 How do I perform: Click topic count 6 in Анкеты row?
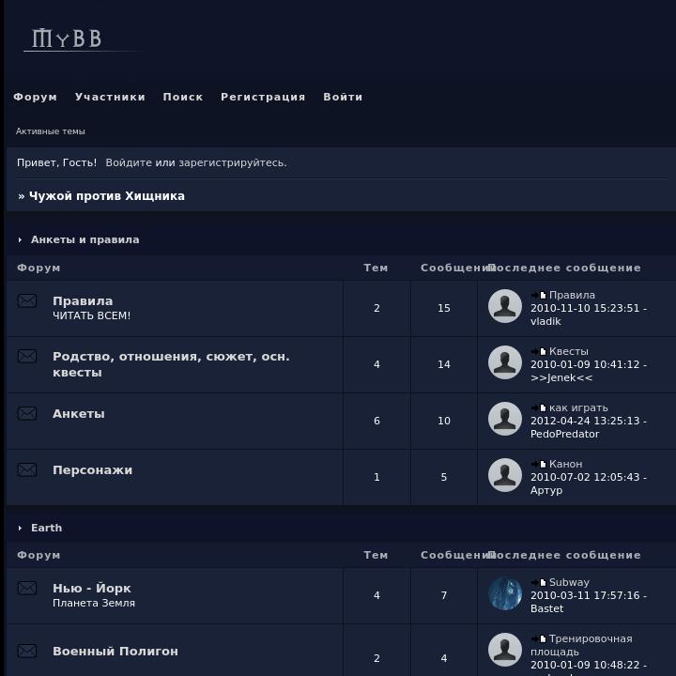point(376,421)
